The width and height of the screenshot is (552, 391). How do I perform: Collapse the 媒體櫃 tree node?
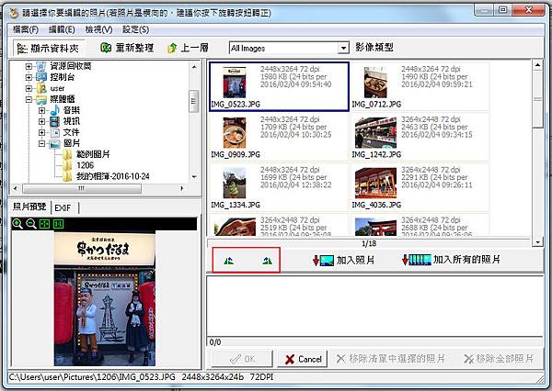click(29, 100)
